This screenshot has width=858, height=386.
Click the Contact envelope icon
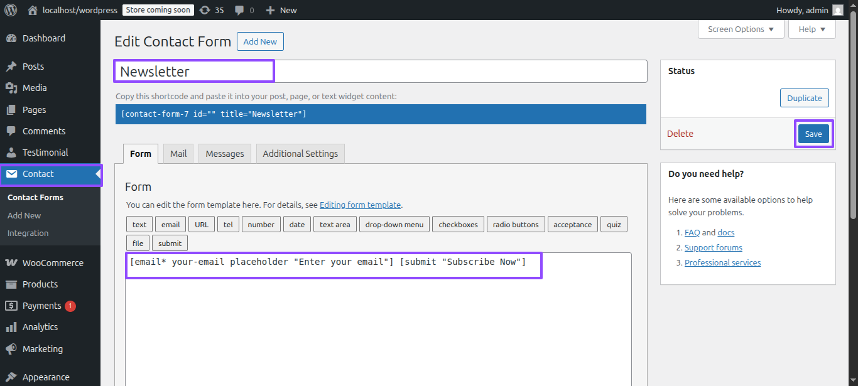tap(11, 174)
